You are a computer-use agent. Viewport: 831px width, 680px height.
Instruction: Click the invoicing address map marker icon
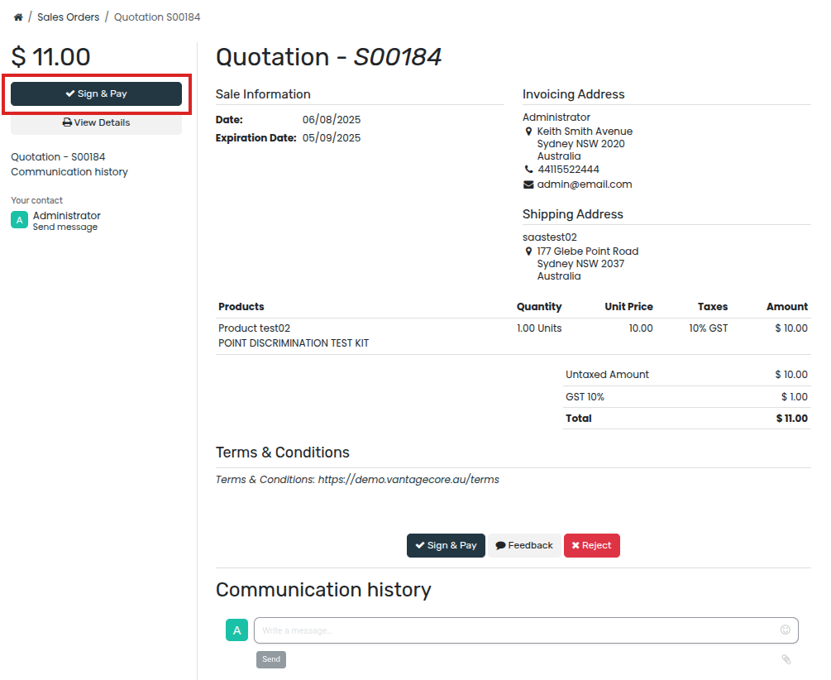click(528, 132)
